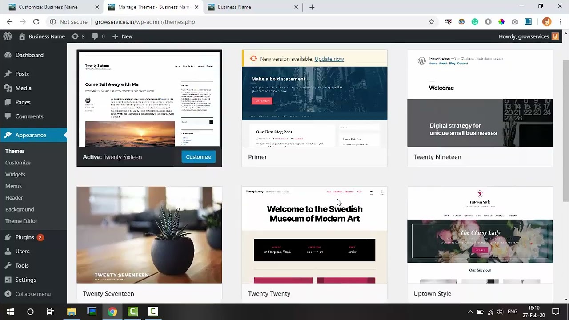Screen dimensions: 569x320
Task: Open the Dashboard gauge icon in sidebar
Action: pyautogui.click(x=8, y=55)
